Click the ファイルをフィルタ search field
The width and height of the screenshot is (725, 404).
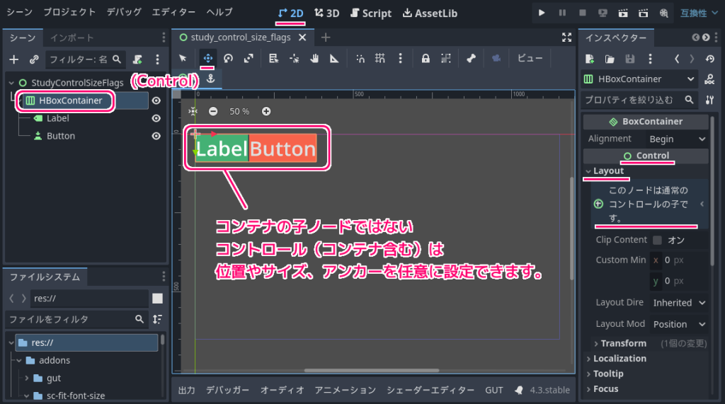pos(76,319)
